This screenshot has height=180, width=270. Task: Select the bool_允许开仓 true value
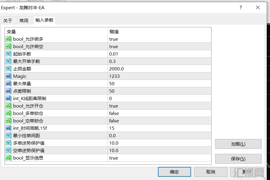114,106
